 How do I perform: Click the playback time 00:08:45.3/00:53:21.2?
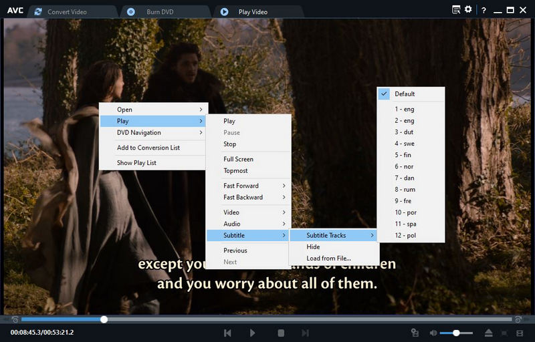(x=42, y=332)
